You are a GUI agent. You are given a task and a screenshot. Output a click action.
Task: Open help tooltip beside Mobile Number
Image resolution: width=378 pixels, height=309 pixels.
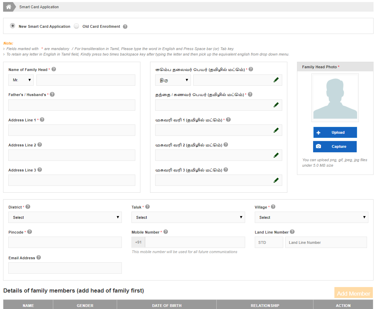point(166,231)
